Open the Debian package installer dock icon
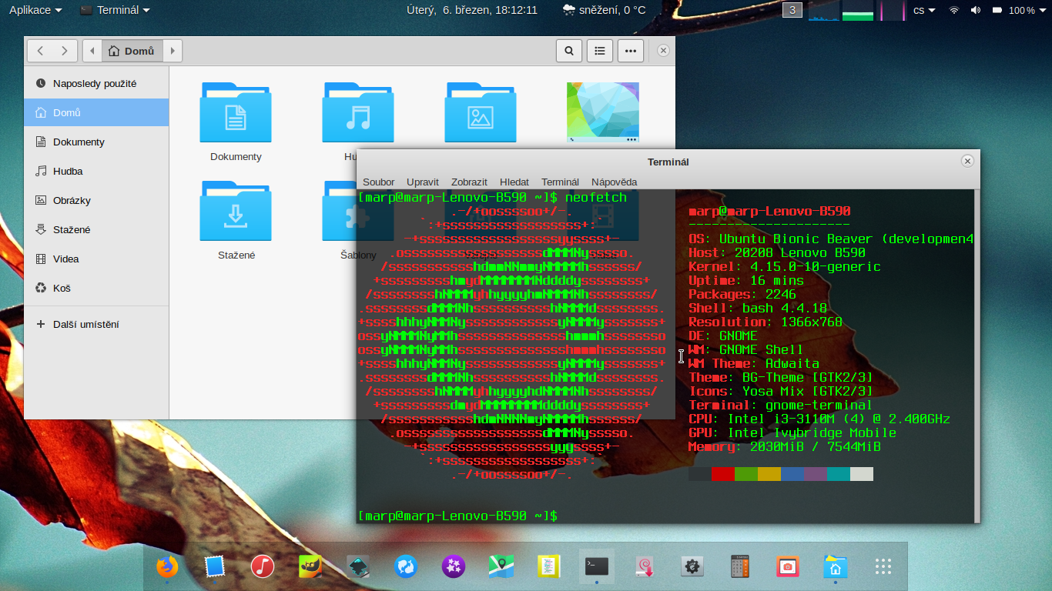Image resolution: width=1052 pixels, height=591 pixels. [x=645, y=567]
